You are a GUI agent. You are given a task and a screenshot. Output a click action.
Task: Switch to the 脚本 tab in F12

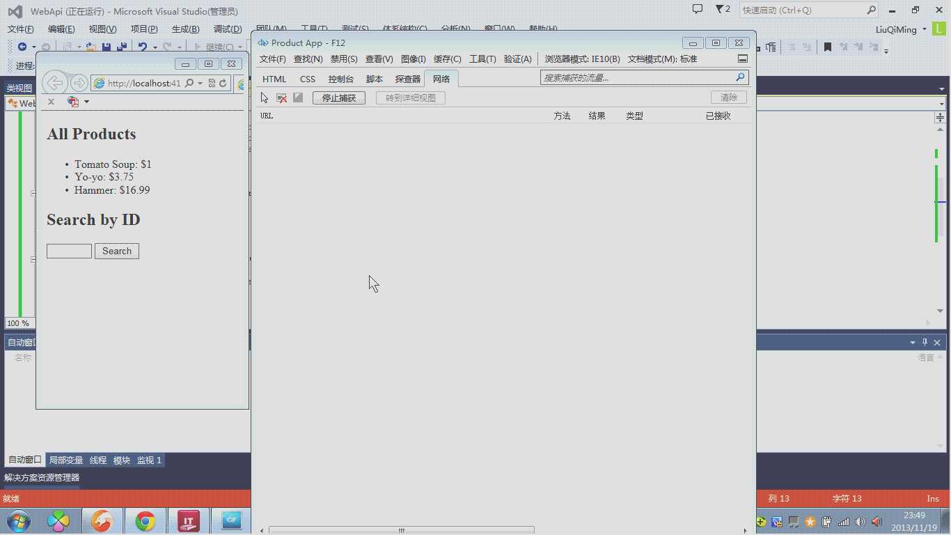point(375,79)
